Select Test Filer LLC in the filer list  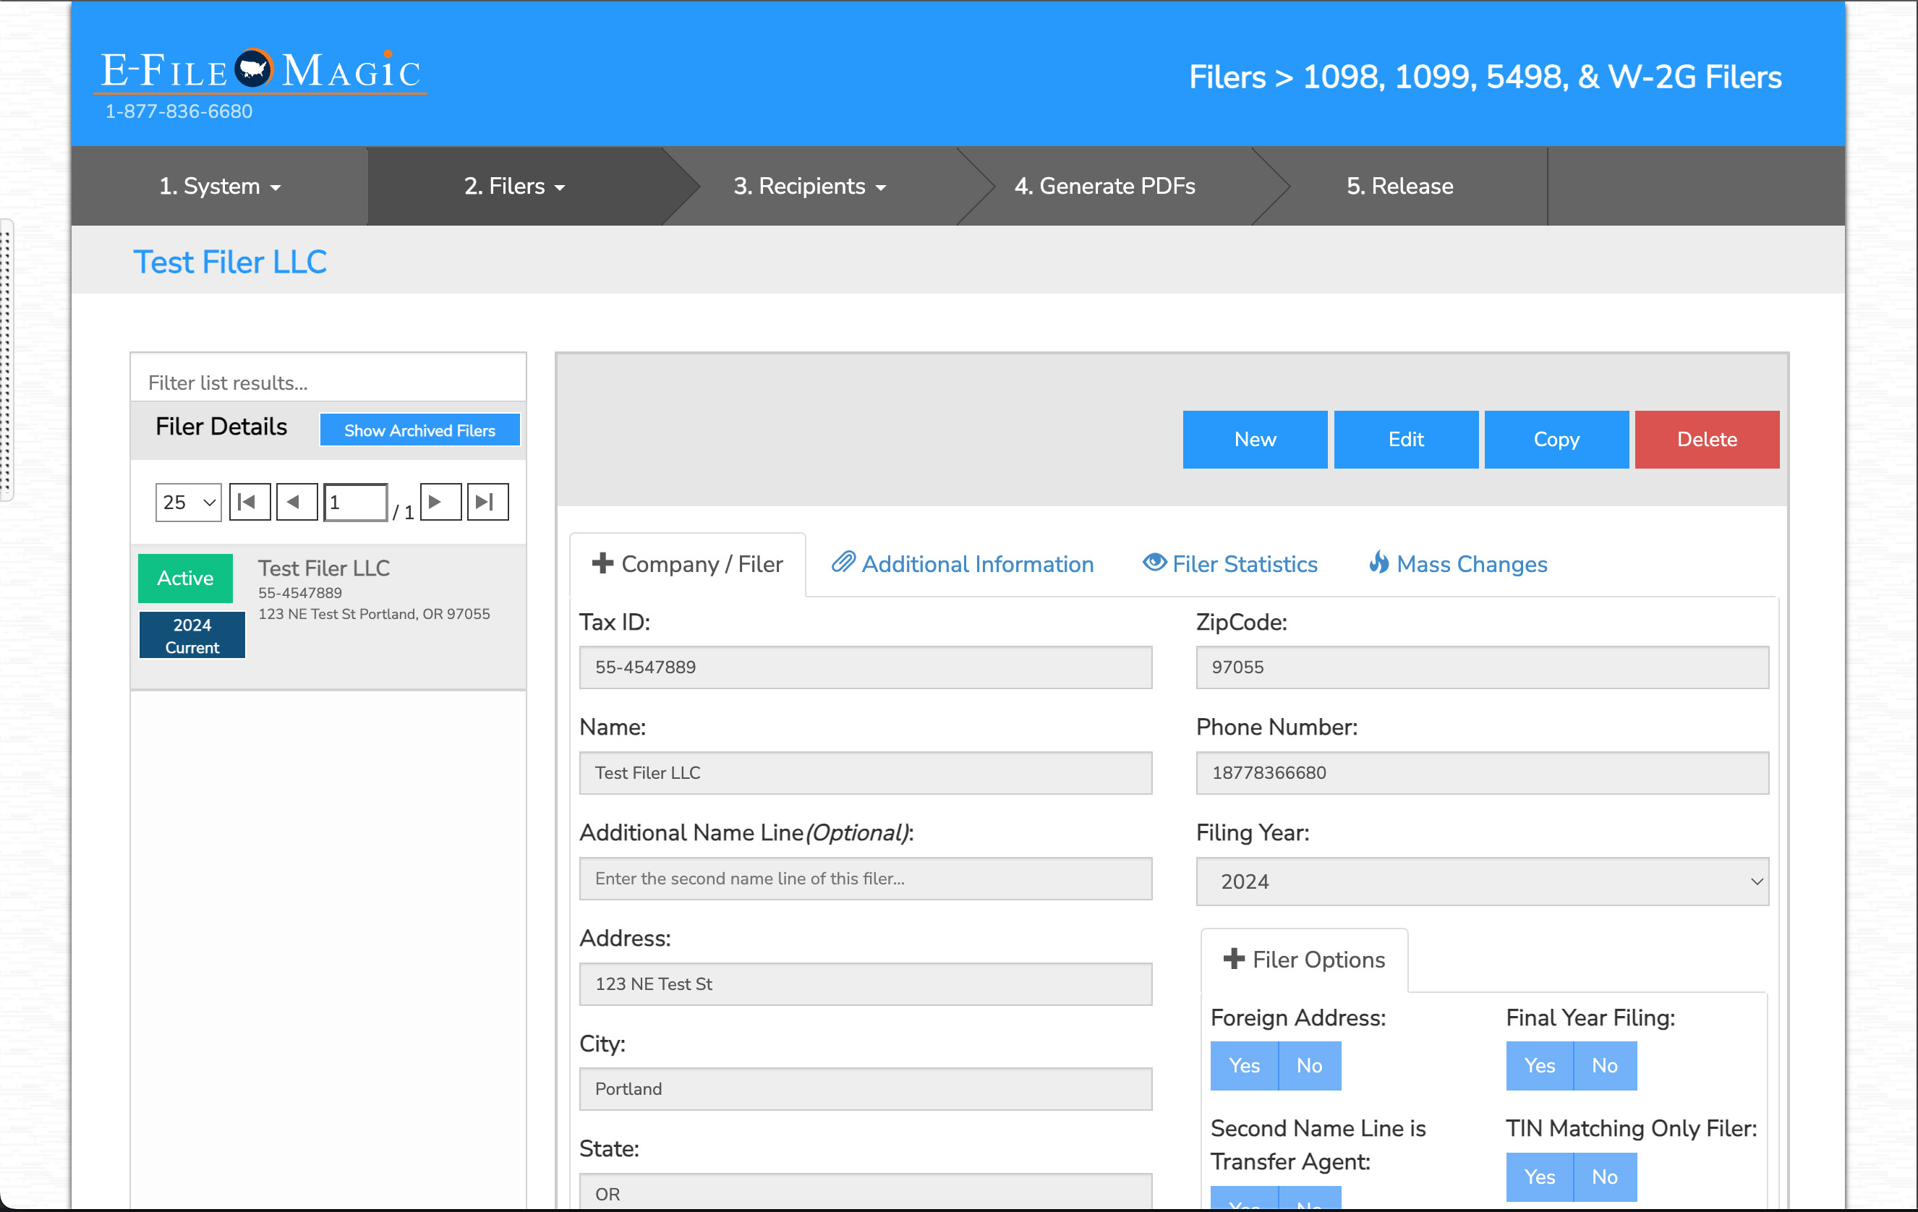coord(323,568)
